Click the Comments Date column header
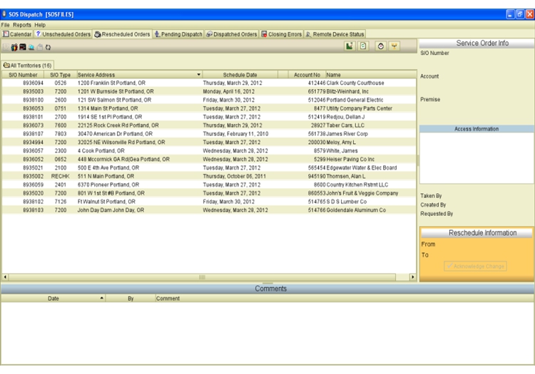The height and width of the screenshot is (374, 535). pyautogui.click(x=53, y=298)
